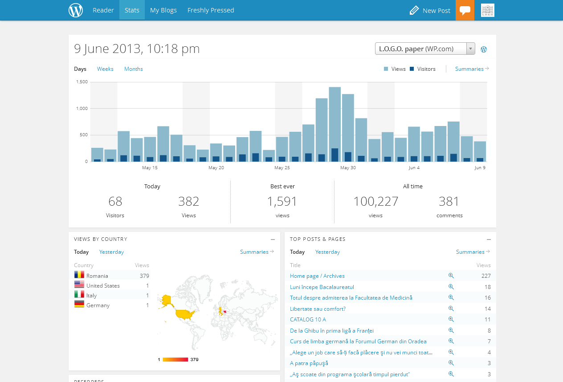
Task: Click the Views legend color swatch
Action: 386,69
